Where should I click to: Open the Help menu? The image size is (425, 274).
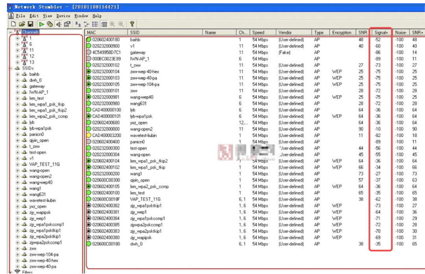97,16
